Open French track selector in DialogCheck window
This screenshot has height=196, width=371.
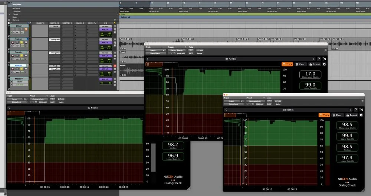tap(154, 50)
